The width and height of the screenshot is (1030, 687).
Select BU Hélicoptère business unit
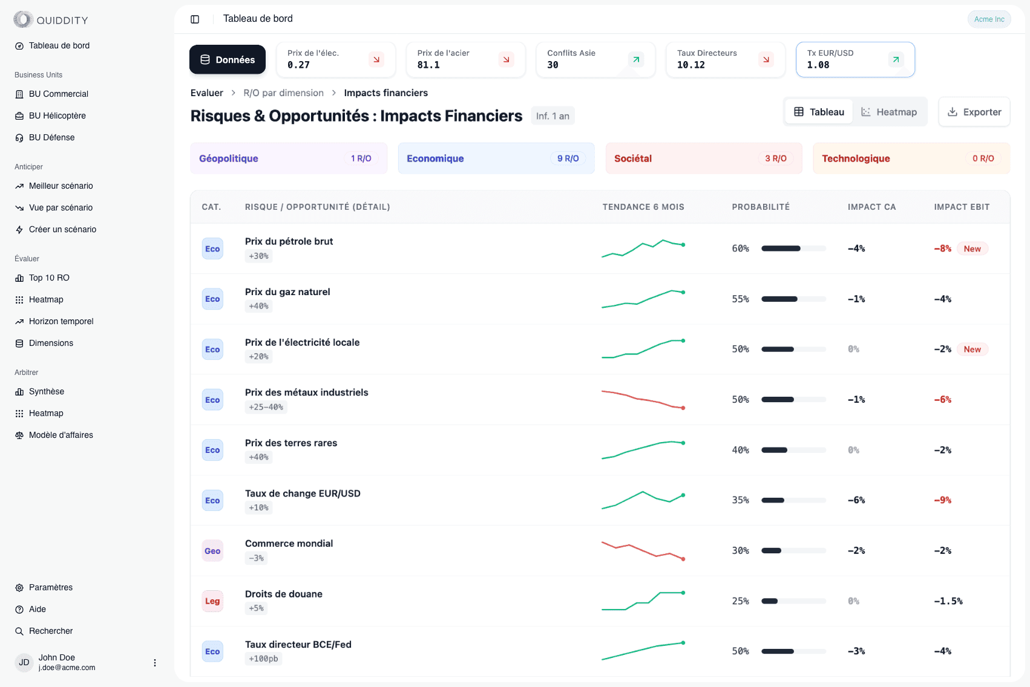pyautogui.click(x=57, y=116)
